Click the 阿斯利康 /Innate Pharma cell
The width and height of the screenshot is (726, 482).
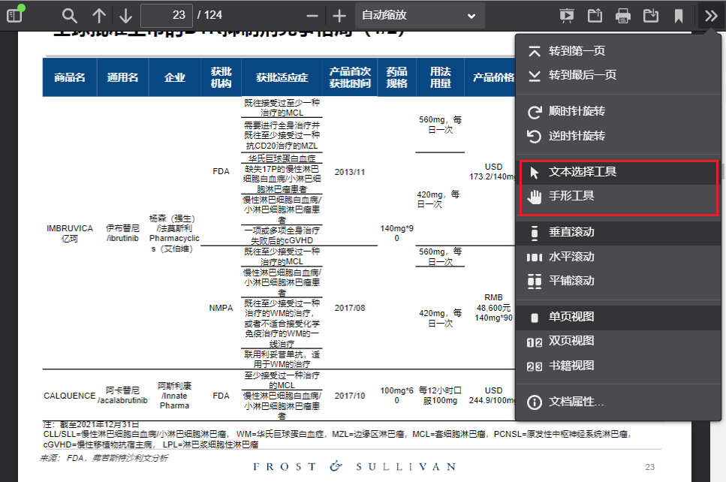click(174, 396)
